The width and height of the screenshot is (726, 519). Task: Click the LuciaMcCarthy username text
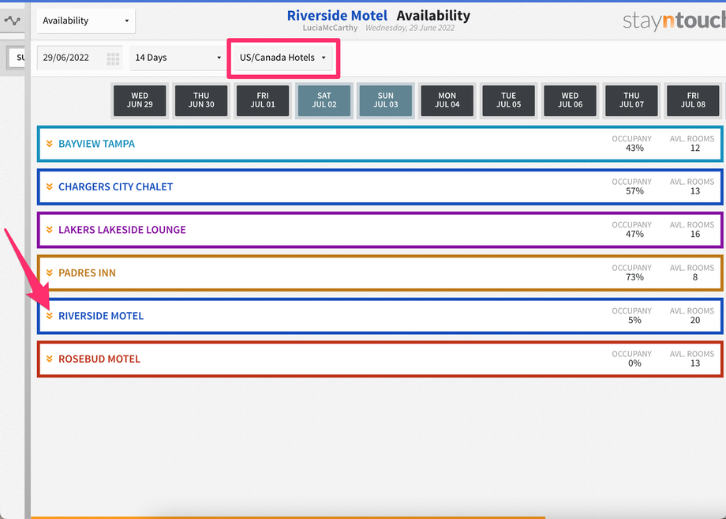pos(330,28)
